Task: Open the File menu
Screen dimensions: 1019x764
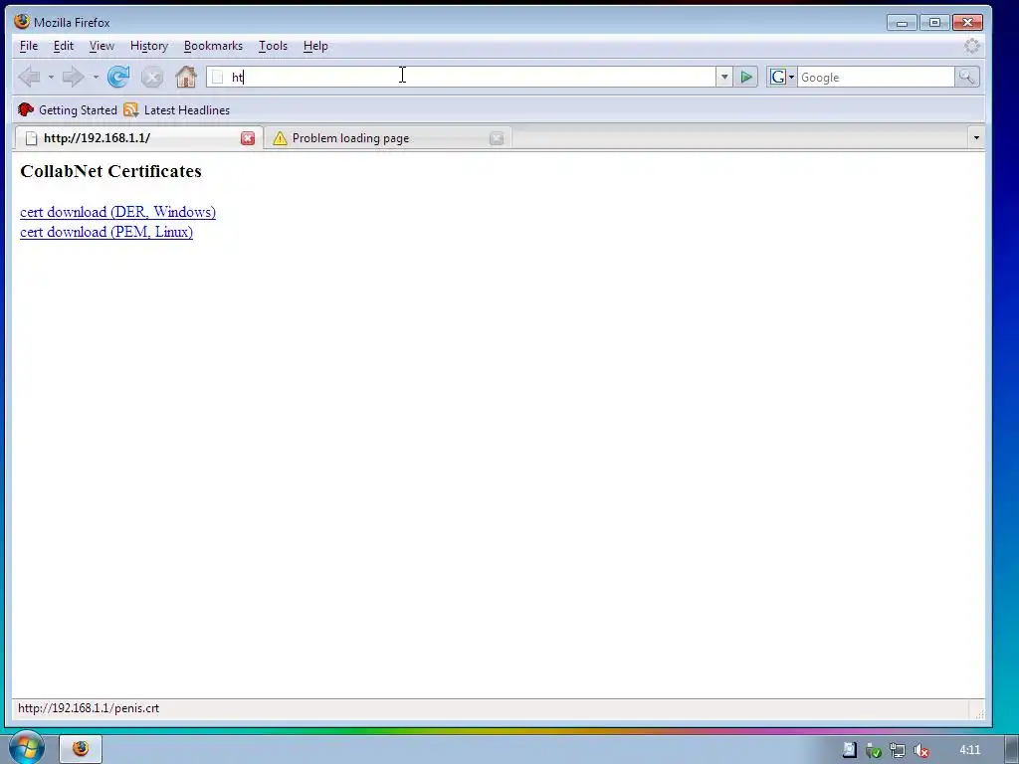Action: pos(29,46)
